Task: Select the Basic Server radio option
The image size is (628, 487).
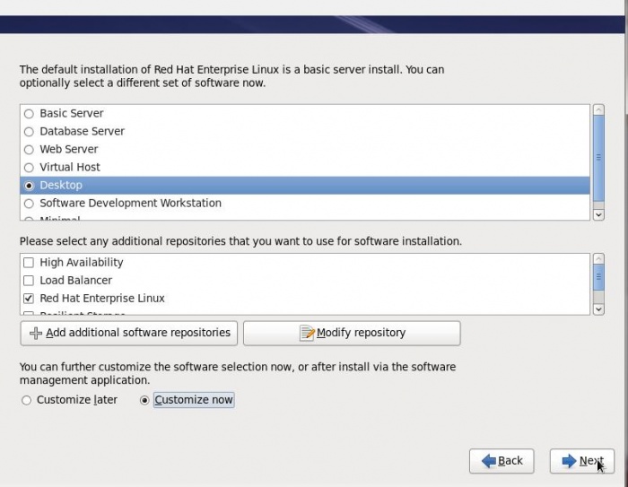Action: pyautogui.click(x=30, y=114)
